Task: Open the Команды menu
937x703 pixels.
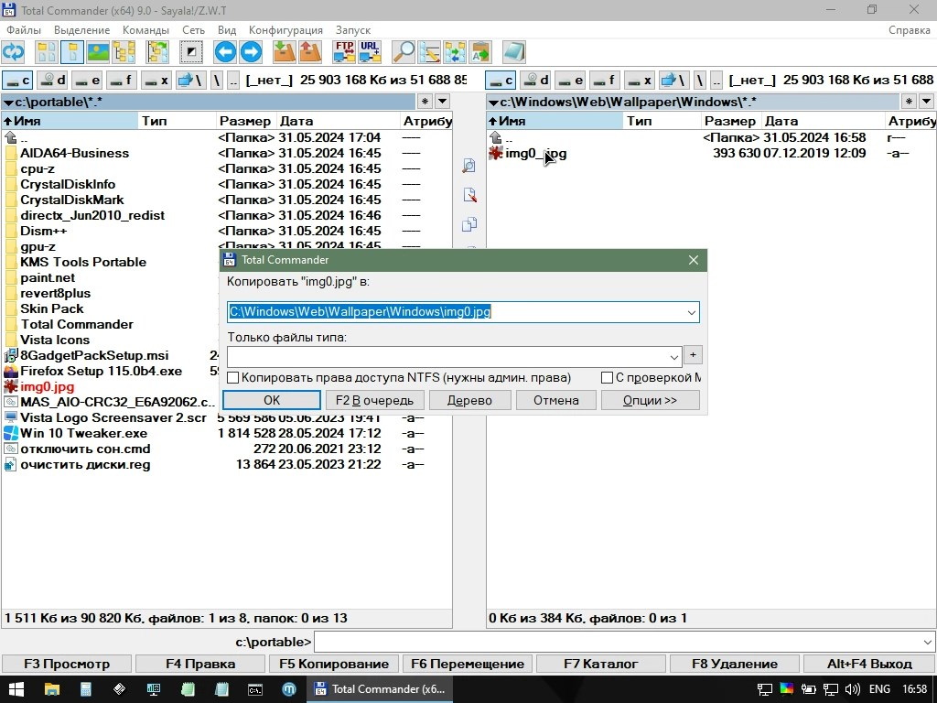Action: (x=145, y=30)
